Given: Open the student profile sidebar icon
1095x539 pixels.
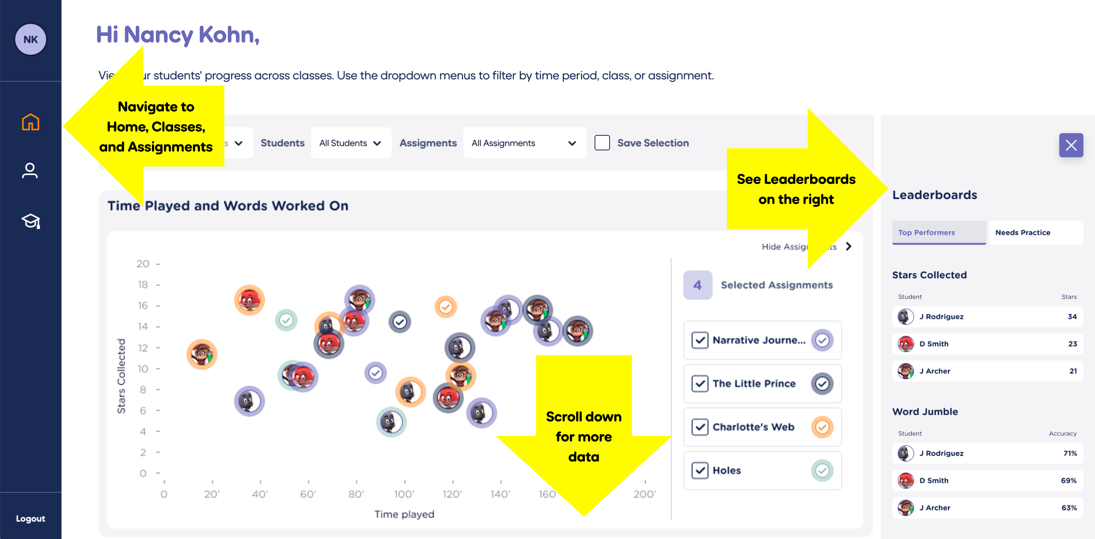Looking at the screenshot, I should click(30, 171).
